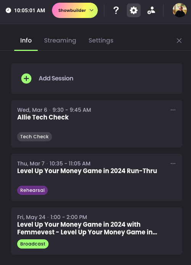Expand the Showbuilder dropdown
This screenshot has width=191, height=265.
click(75, 10)
